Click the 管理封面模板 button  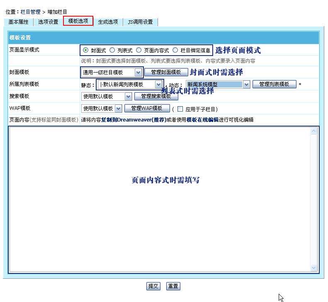[x=166, y=72]
